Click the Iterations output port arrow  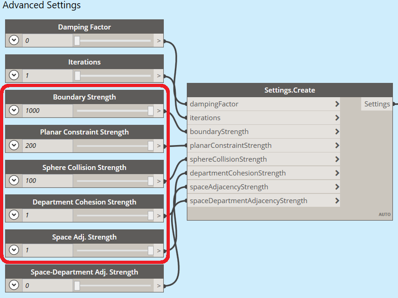click(x=159, y=76)
